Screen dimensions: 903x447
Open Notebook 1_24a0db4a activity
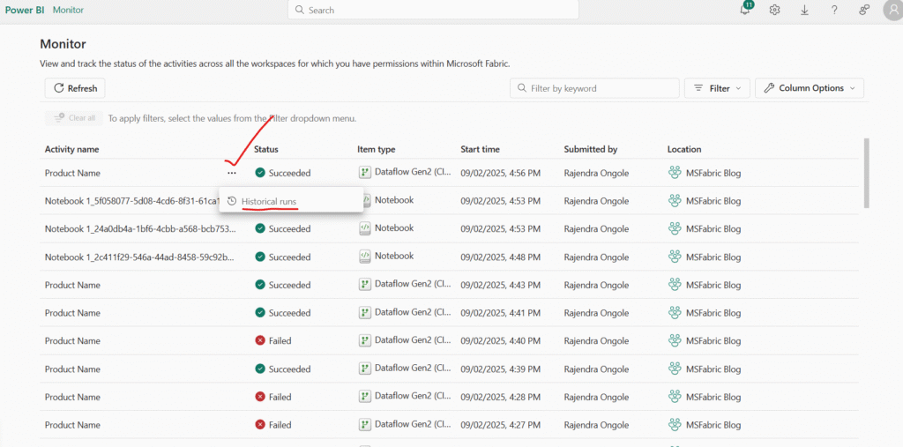(x=140, y=228)
